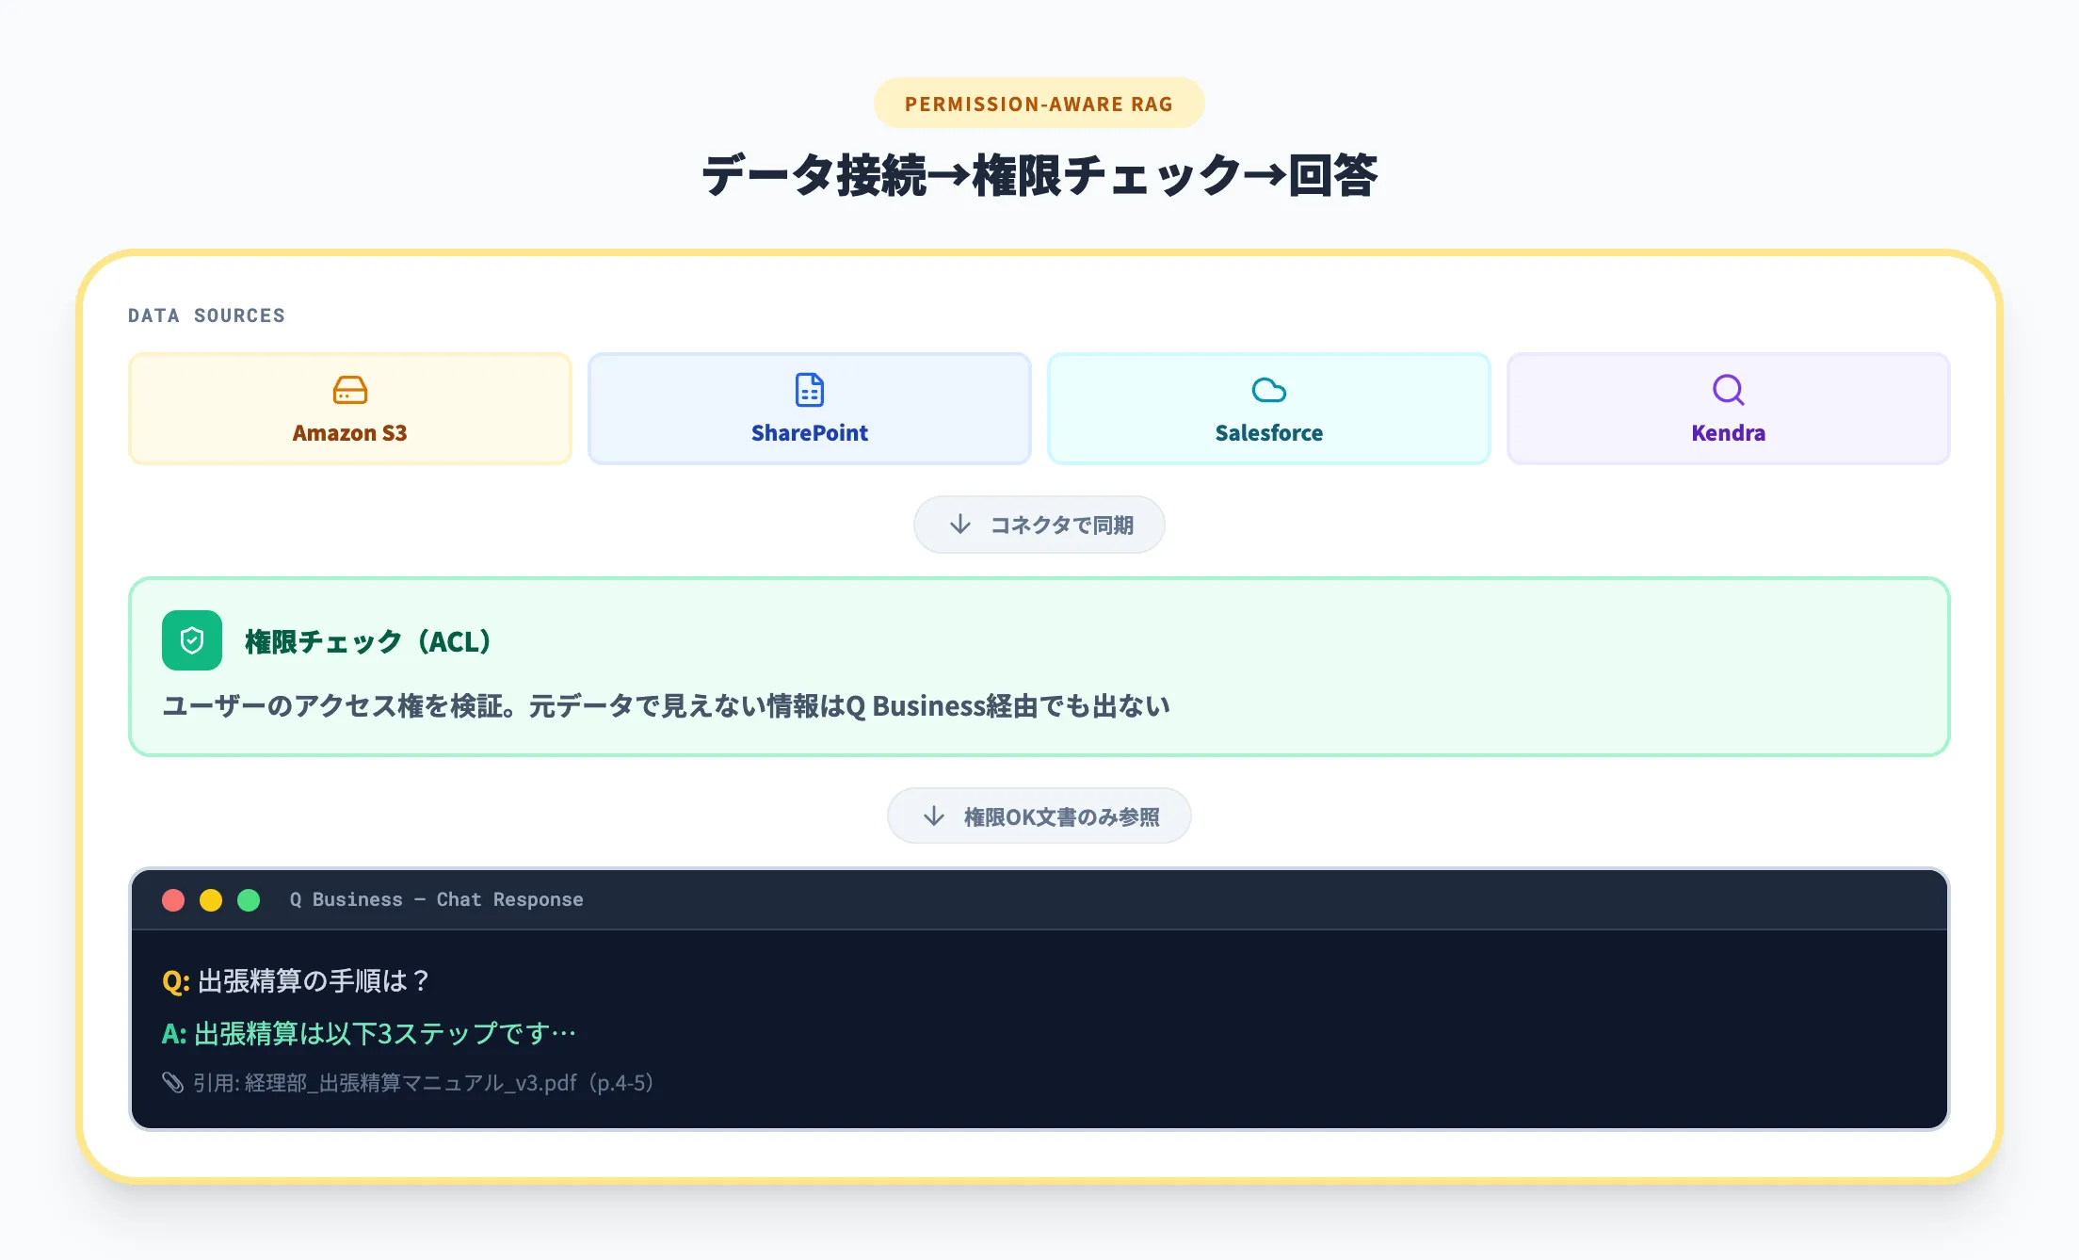Click the PERMISSION-AWARE RAG badge

[x=1039, y=103]
